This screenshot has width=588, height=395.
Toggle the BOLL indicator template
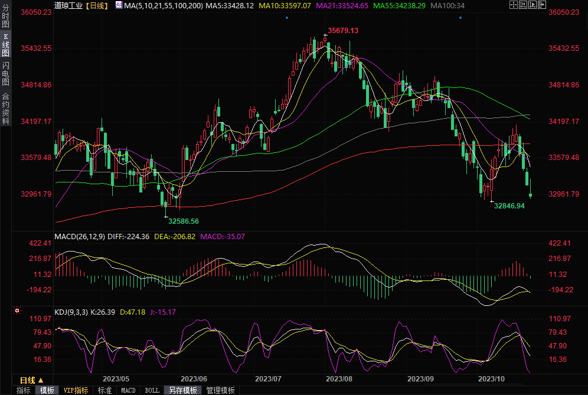point(152,390)
